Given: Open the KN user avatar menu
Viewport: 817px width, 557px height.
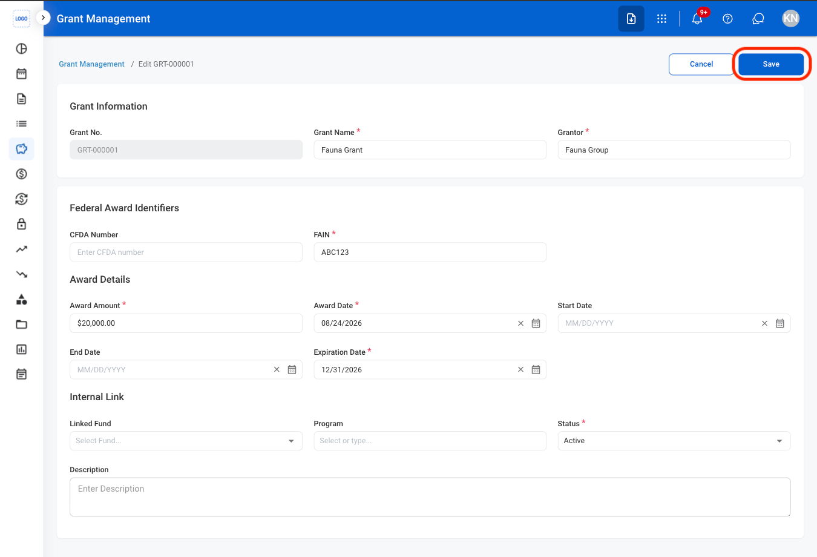Looking at the screenshot, I should [790, 18].
